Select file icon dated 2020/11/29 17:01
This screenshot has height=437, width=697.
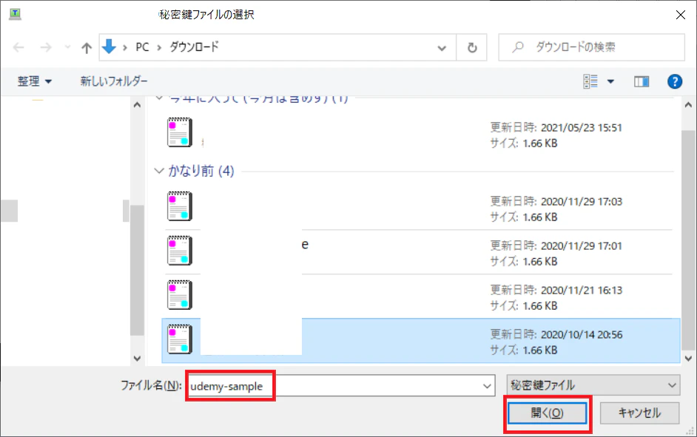[x=180, y=251]
